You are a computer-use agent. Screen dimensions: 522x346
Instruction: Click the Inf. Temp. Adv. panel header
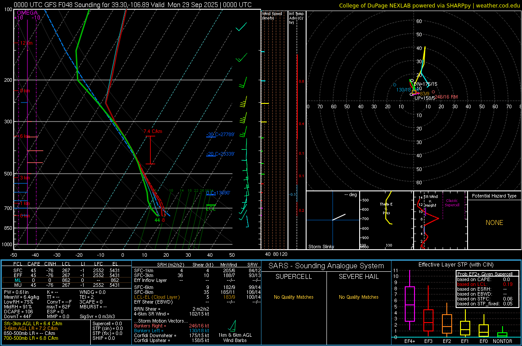click(x=296, y=18)
